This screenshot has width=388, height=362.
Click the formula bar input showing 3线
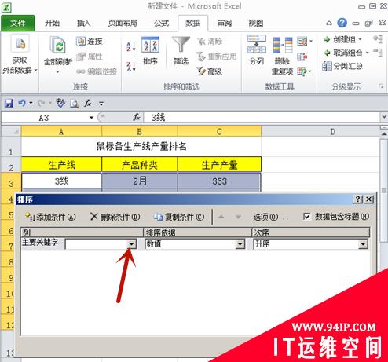(x=262, y=118)
